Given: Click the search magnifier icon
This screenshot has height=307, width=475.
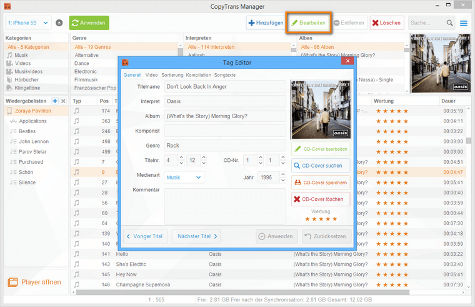Looking at the screenshot, I should click(449, 23).
